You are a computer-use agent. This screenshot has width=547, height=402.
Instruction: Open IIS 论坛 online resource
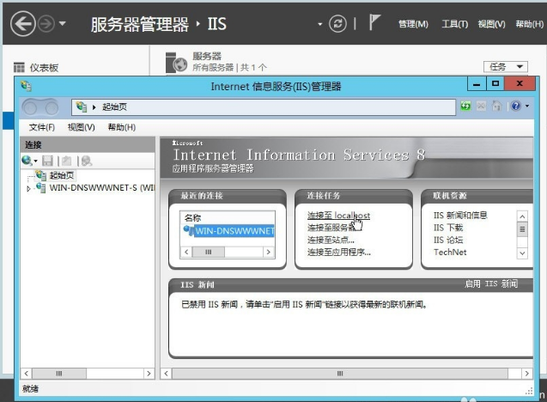(x=448, y=241)
